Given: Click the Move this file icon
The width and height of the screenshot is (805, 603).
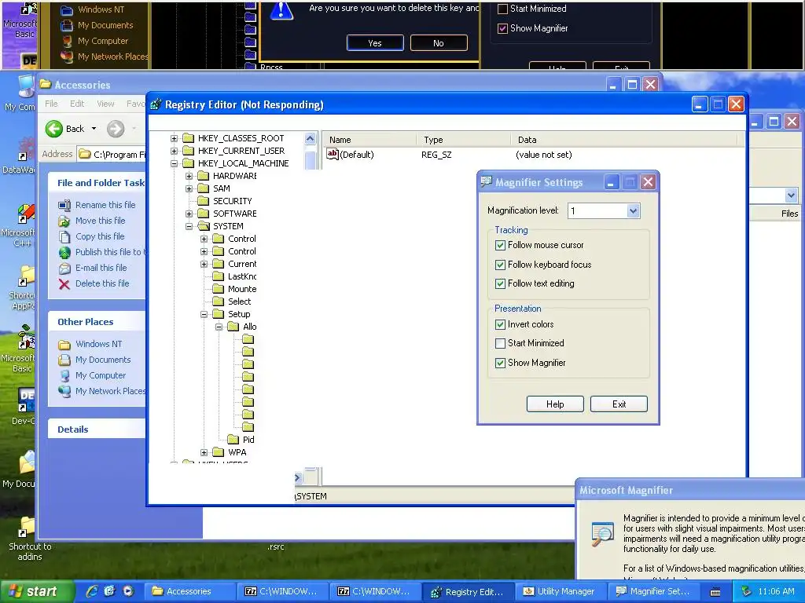Looking at the screenshot, I should (64, 221).
